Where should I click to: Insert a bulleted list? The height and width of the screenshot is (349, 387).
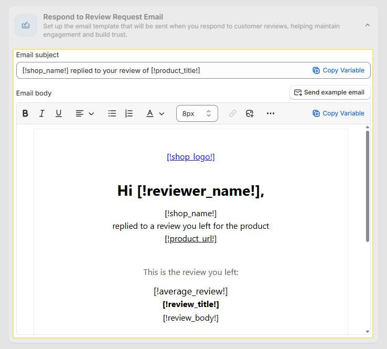point(112,113)
